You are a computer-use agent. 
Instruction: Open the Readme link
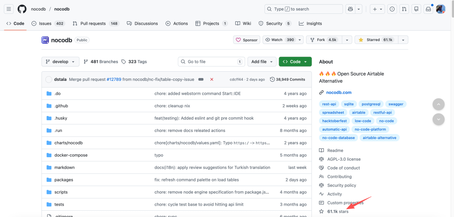[335, 150]
